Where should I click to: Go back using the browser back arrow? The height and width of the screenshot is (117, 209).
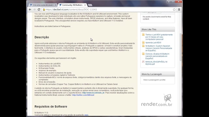(x=30, y=9)
